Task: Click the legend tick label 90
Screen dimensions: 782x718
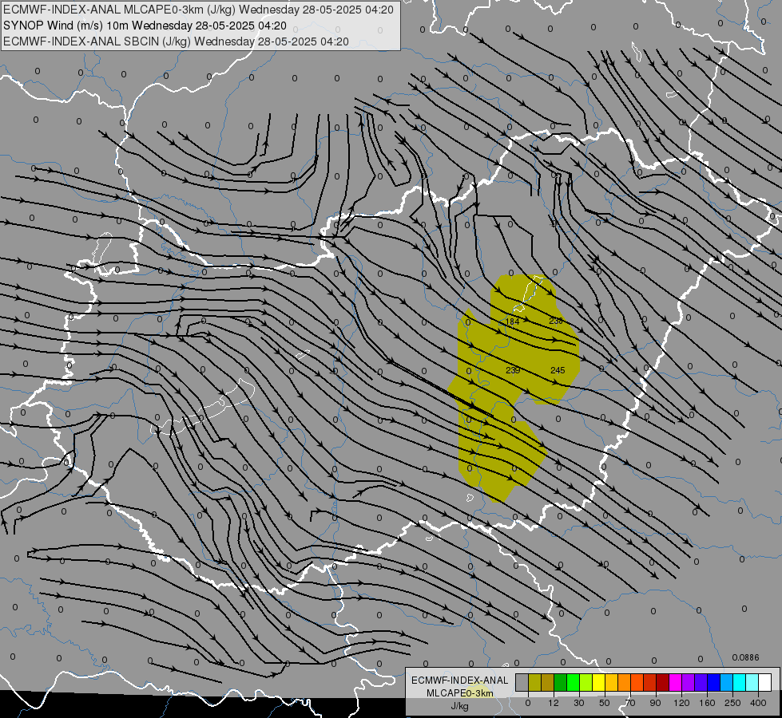Action: (655, 703)
